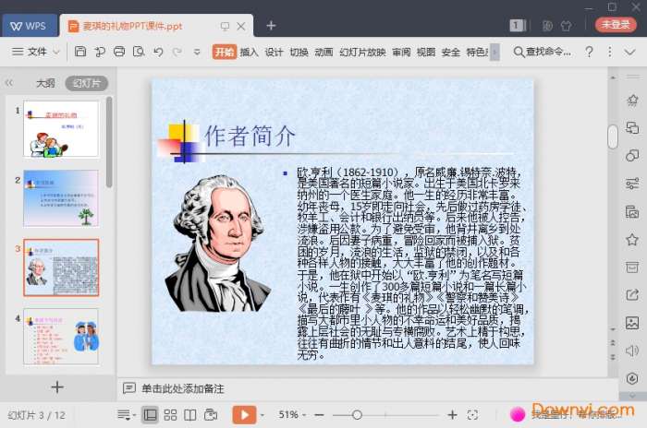Select slide 1 thumbnail

[x=61, y=129]
